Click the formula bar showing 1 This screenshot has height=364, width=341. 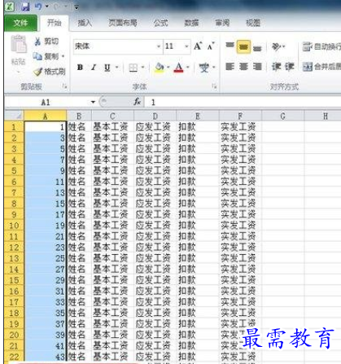tap(243, 103)
